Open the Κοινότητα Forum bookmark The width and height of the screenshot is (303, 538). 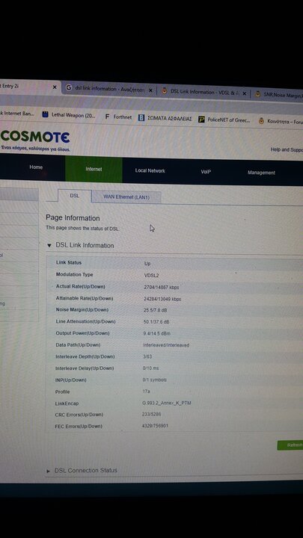281,121
